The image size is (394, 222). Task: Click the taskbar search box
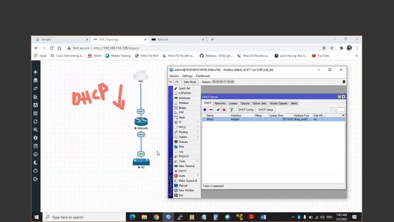tap(84, 217)
